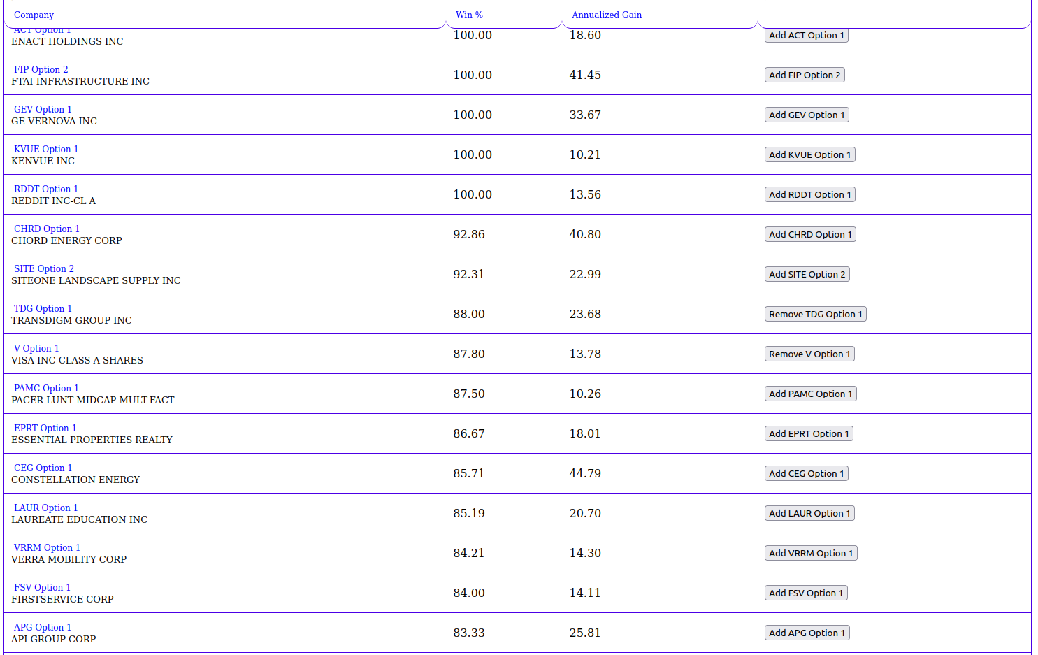Add PAMC Option 1
The width and height of the screenshot is (1038, 655).
(811, 394)
